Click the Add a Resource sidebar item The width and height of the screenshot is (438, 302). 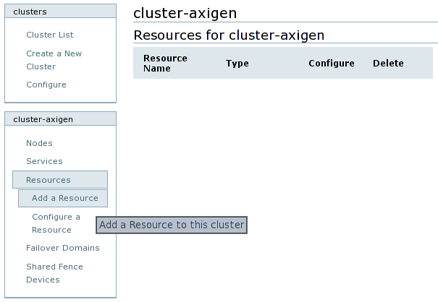(64, 198)
